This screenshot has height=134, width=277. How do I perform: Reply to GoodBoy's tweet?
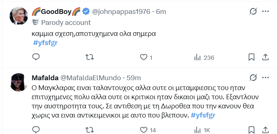[36, 57]
